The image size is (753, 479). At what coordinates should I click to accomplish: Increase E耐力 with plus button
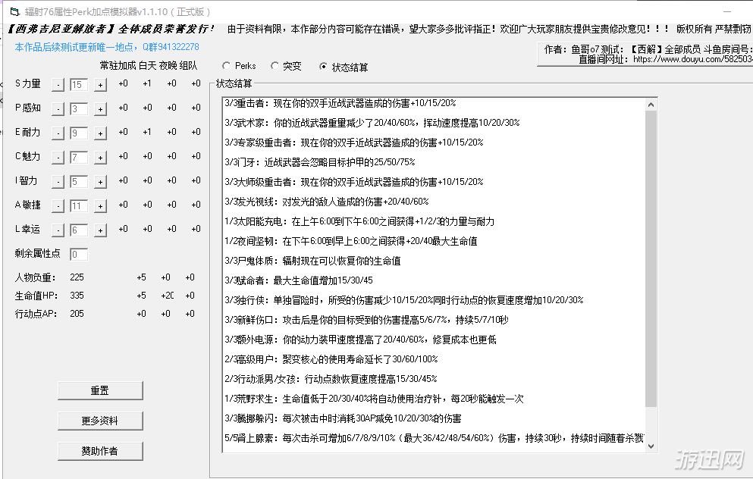point(100,133)
